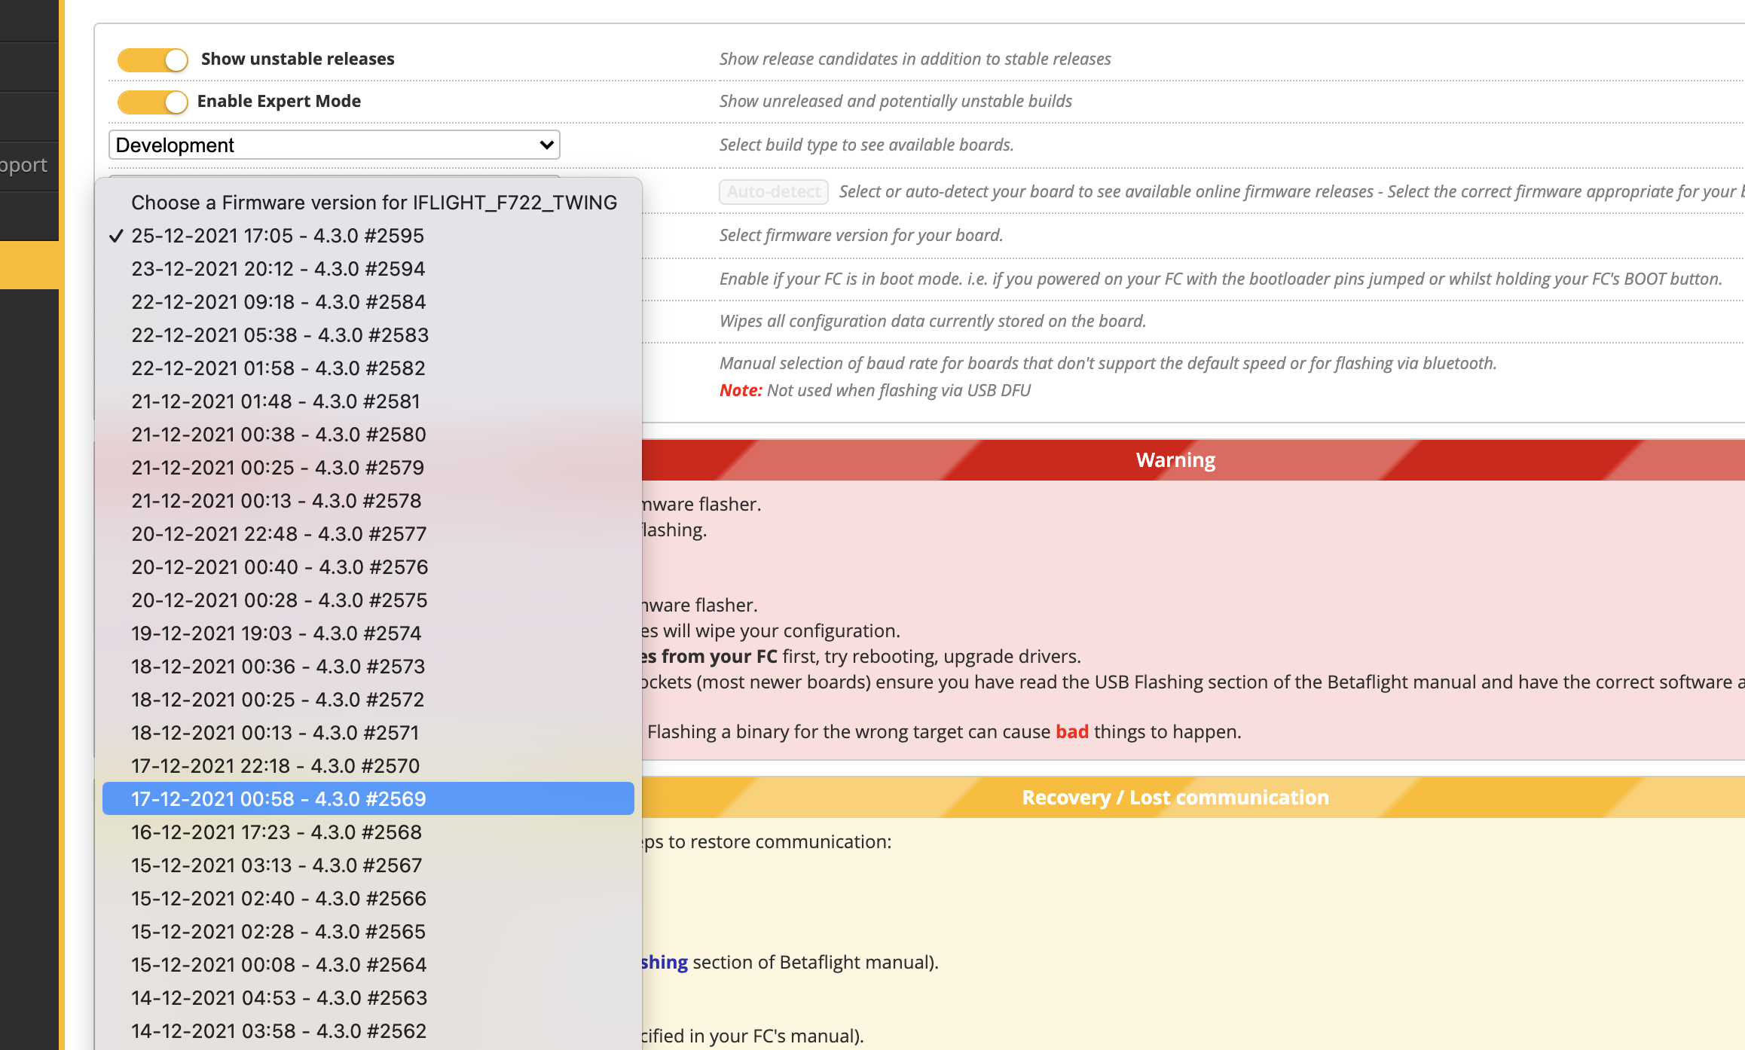The width and height of the screenshot is (1745, 1050).
Task: Click the Recovery / Lost communication header
Action: click(1175, 797)
